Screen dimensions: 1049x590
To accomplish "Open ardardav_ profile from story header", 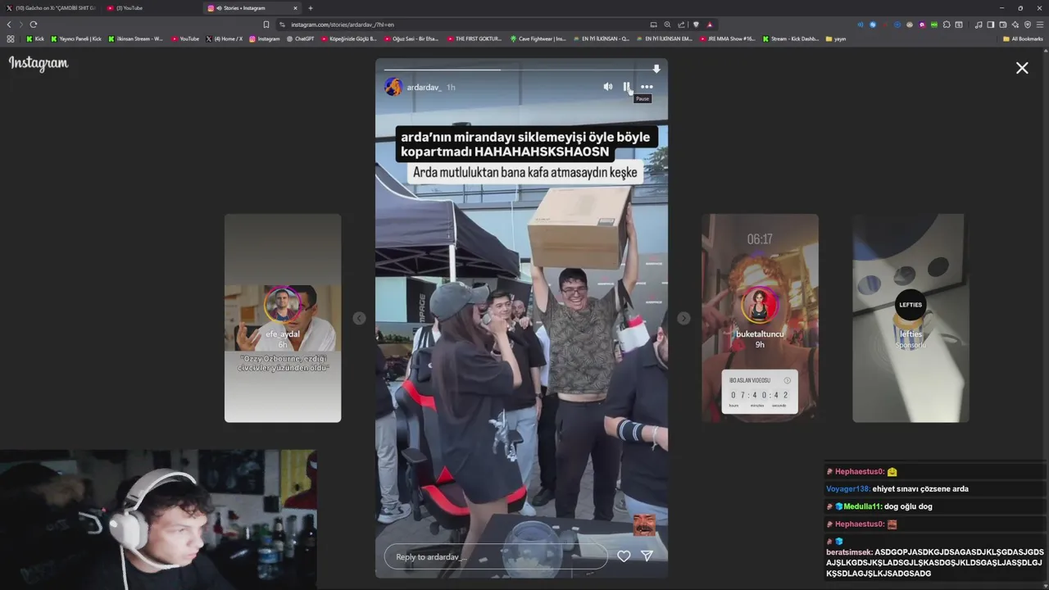I will point(424,87).
